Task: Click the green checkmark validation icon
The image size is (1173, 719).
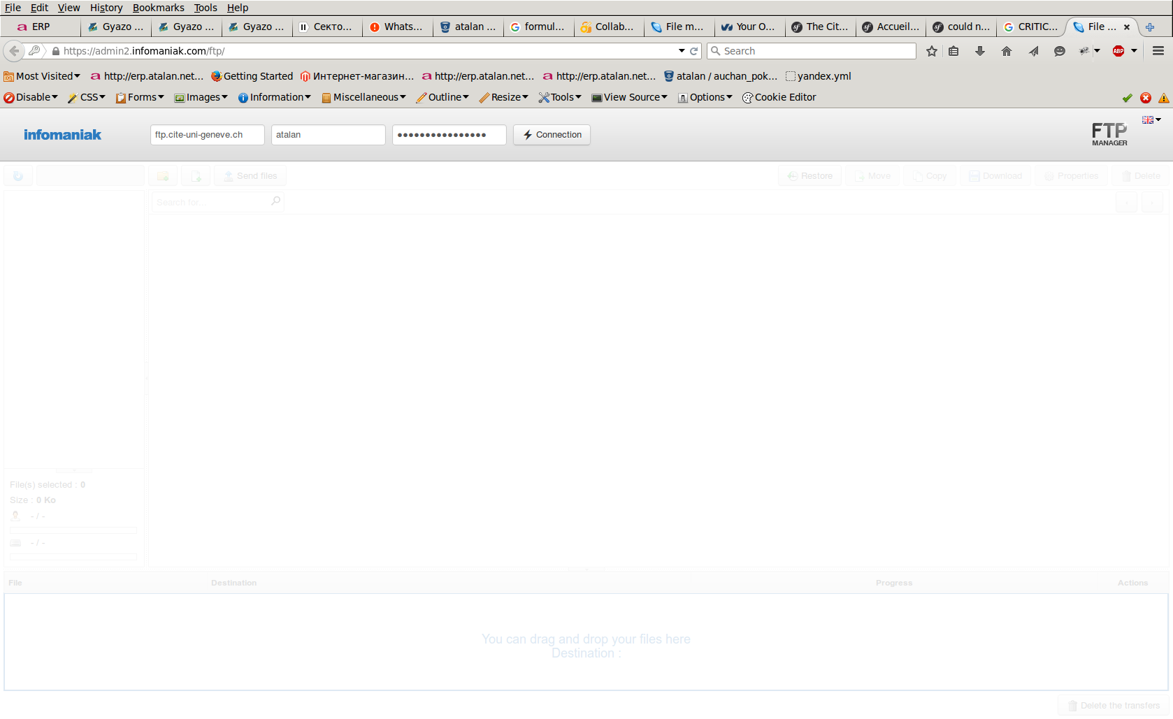Action: coord(1127,98)
